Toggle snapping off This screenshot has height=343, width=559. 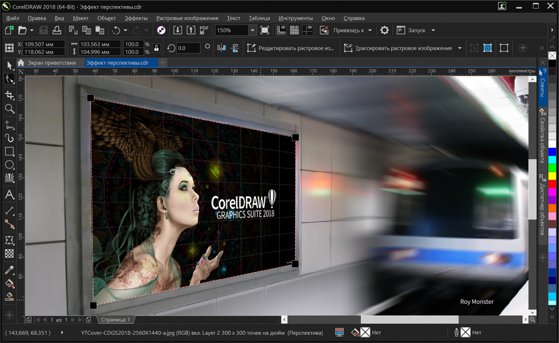click(324, 31)
